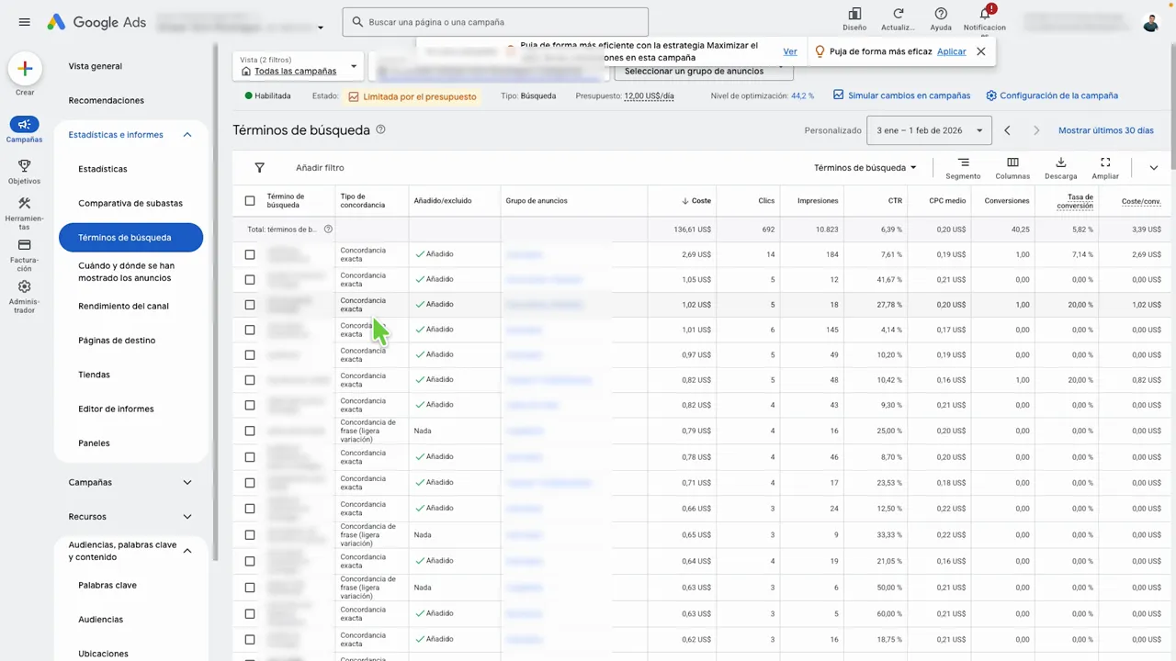Screen dimensions: 1176x661
Task: Open the hamburger main menu
Action: [x=25, y=22]
